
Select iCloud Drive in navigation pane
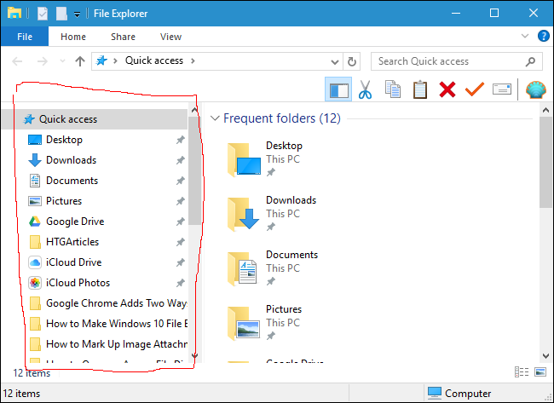pos(73,262)
